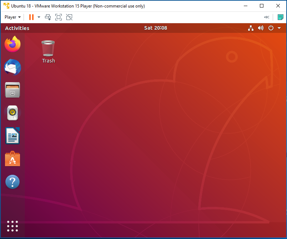Image resolution: width=287 pixels, height=239 pixels.
Task: Suspend the virtual machine with pause button
Action: click(x=31, y=17)
